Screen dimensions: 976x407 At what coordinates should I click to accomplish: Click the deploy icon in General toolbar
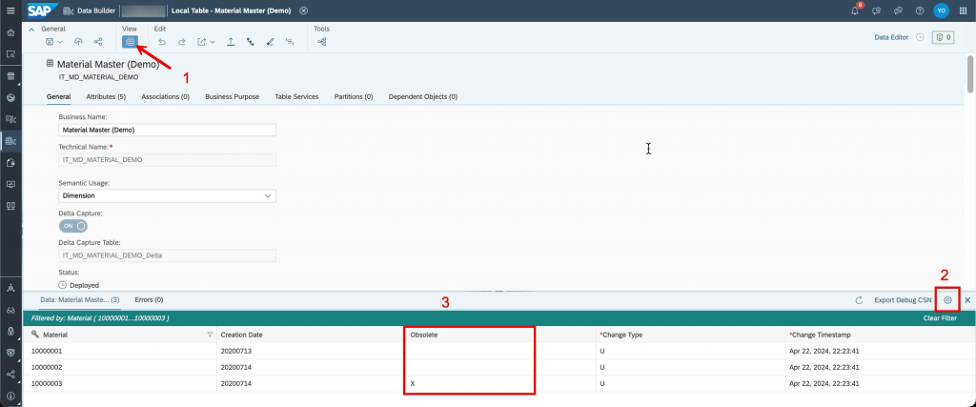point(78,42)
